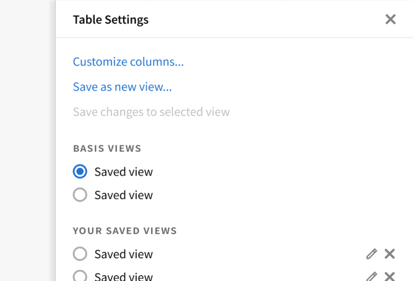
Task: Open the Customize columns link
Action: 128,62
